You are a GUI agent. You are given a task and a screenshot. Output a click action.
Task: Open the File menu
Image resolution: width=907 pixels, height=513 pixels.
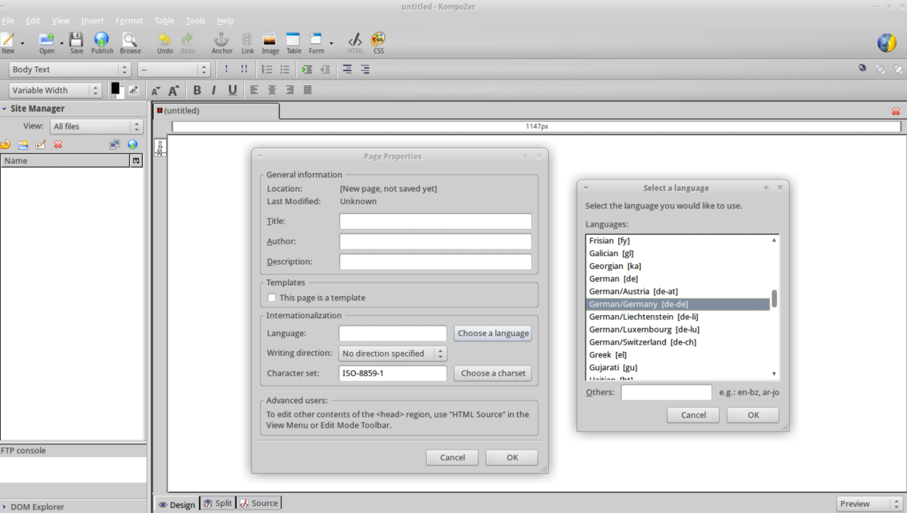8,20
